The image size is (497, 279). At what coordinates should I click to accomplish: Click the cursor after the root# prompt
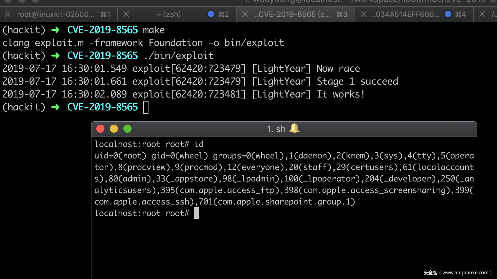pyautogui.click(x=196, y=213)
